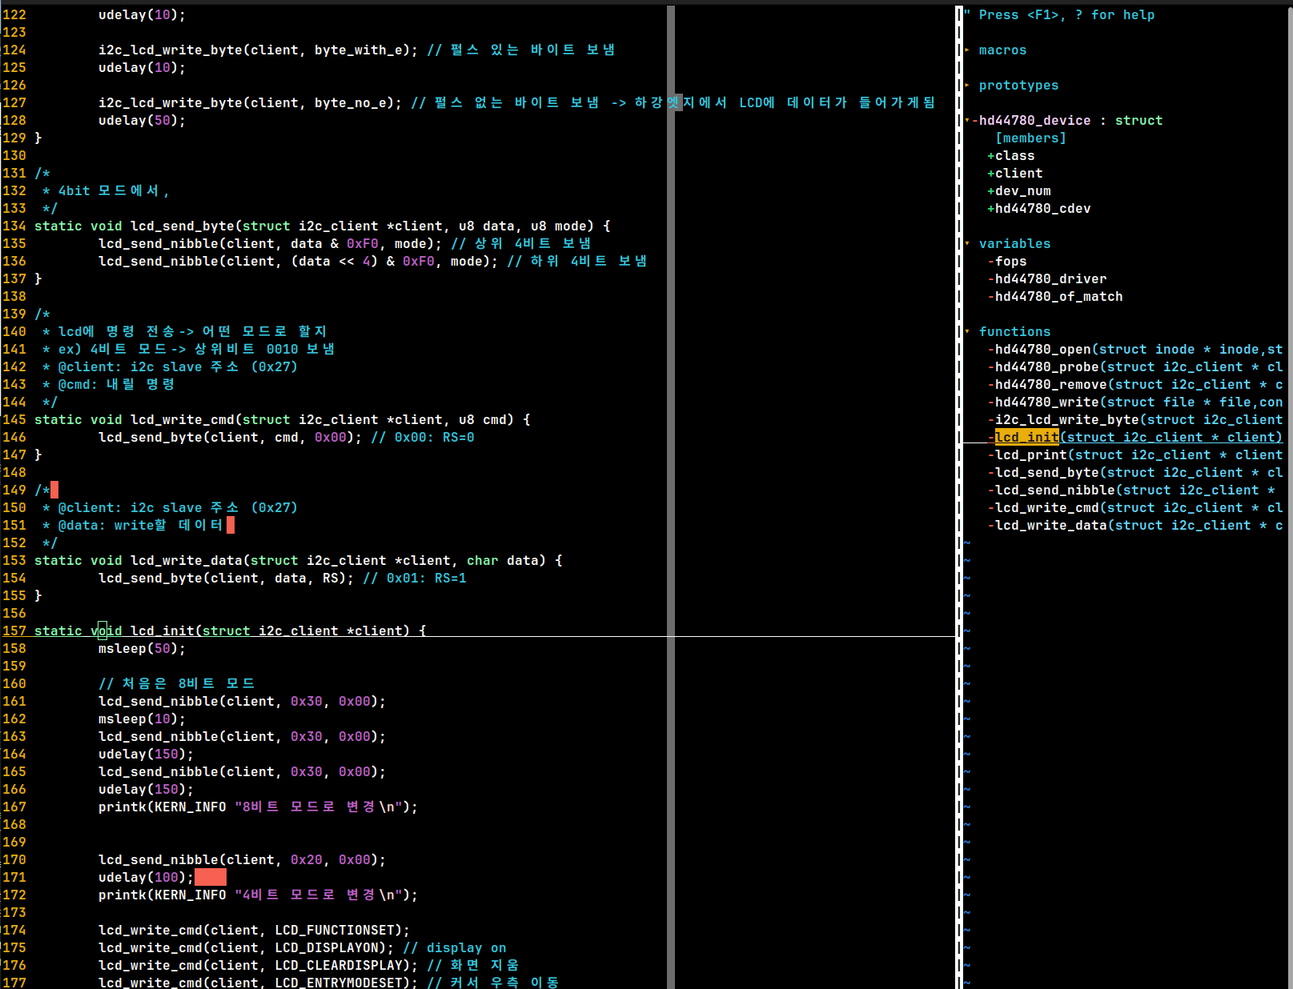Click udelay(50) on line 150
The height and width of the screenshot is (989, 1293).
(142, 120)
